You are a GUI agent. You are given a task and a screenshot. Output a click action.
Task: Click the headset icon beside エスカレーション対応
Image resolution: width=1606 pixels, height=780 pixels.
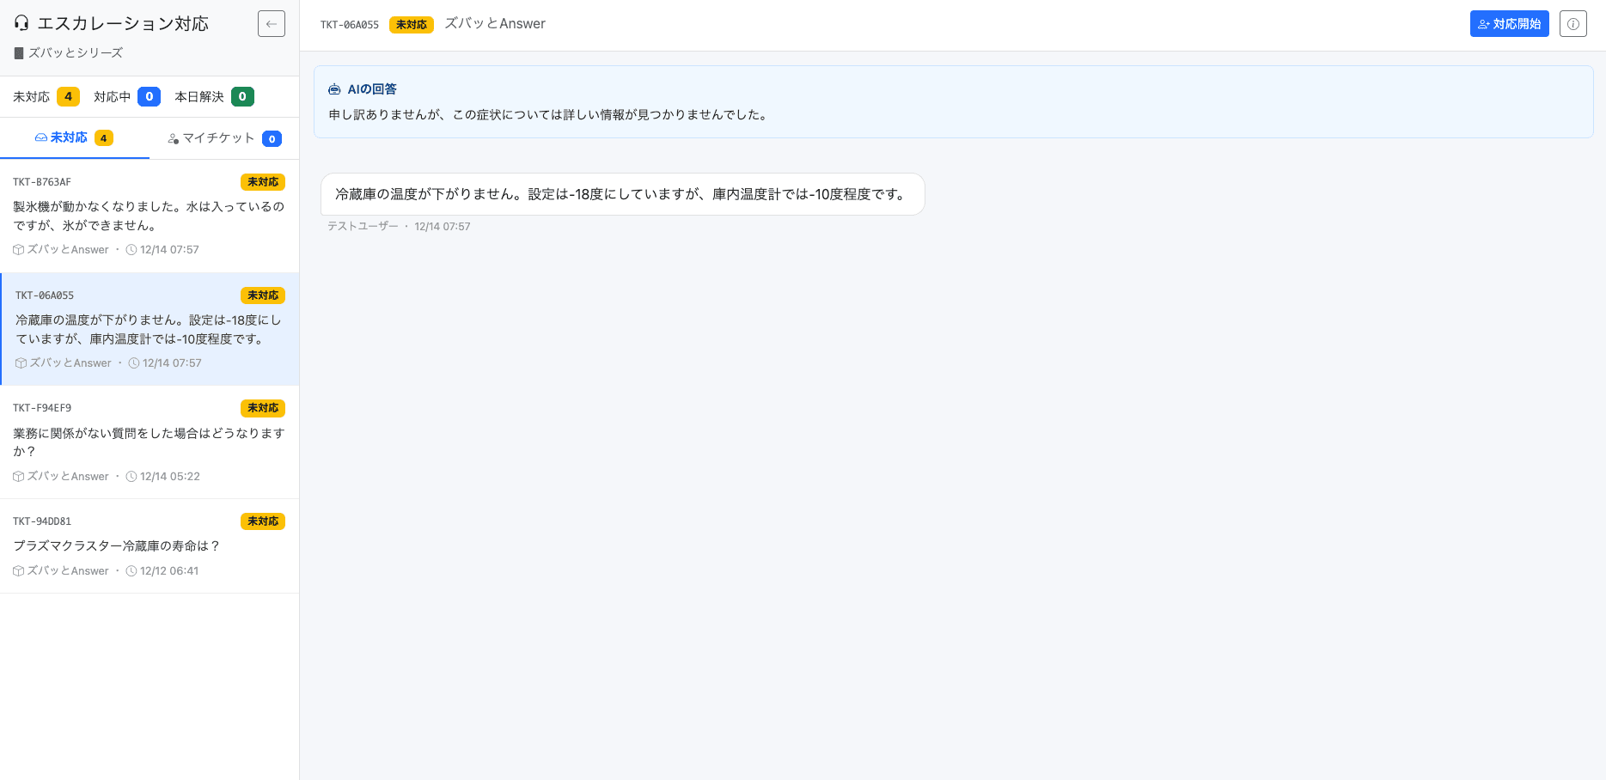pos(21,24)
